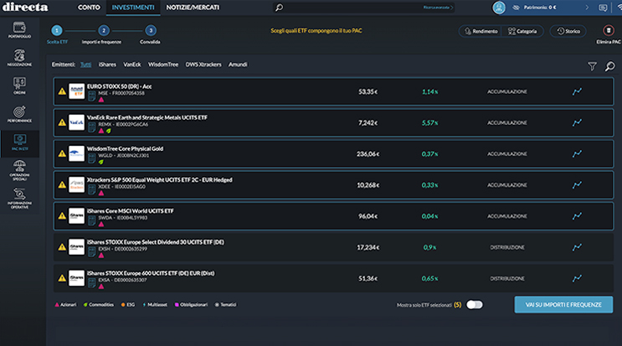Select iShares STOXX Europe 600 UCITS ETF name
Screen dimensions: 622x346
[151, 273]
